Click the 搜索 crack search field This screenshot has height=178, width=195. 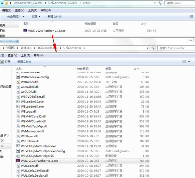(180, 3)
